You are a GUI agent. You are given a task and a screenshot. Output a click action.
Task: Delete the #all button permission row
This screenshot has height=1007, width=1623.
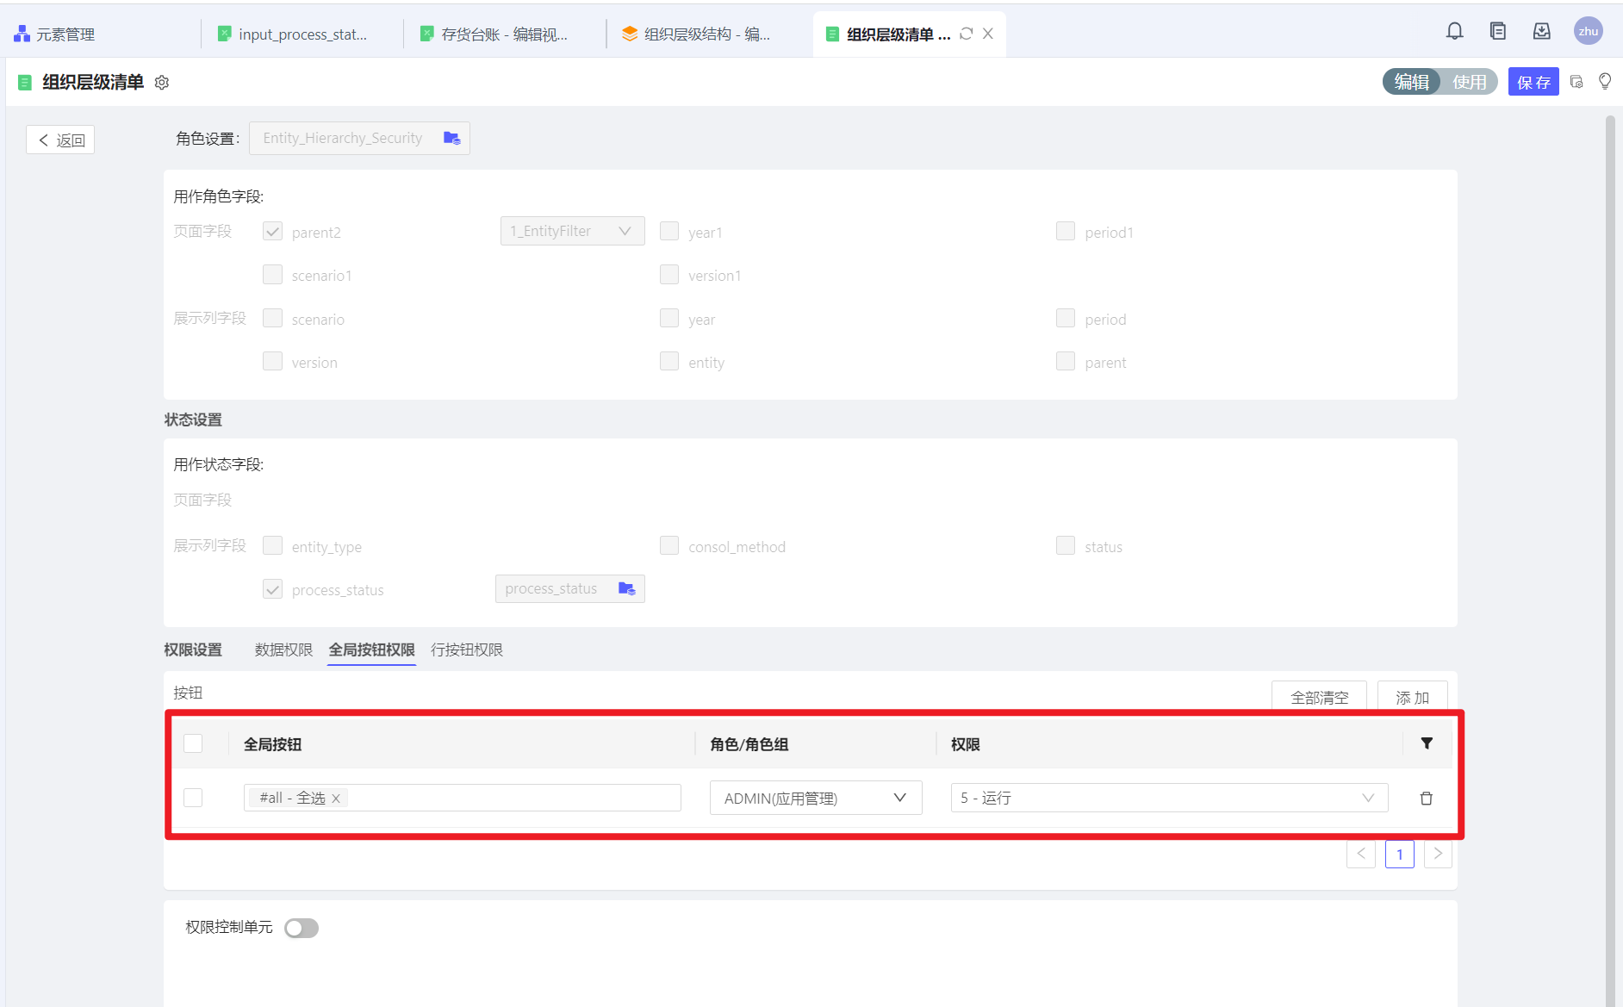click(x=1426, y=799)
